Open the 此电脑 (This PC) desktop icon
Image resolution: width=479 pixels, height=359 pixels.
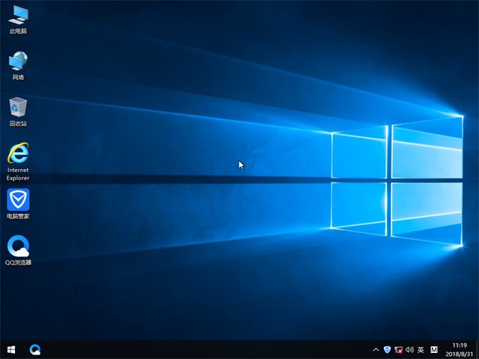click(x=18, y=15)
